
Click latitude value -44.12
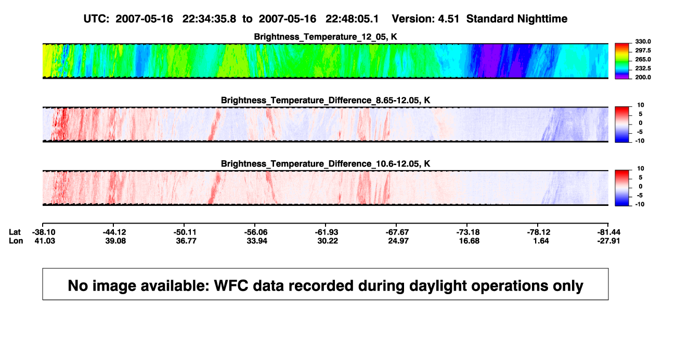click(114, 232)
